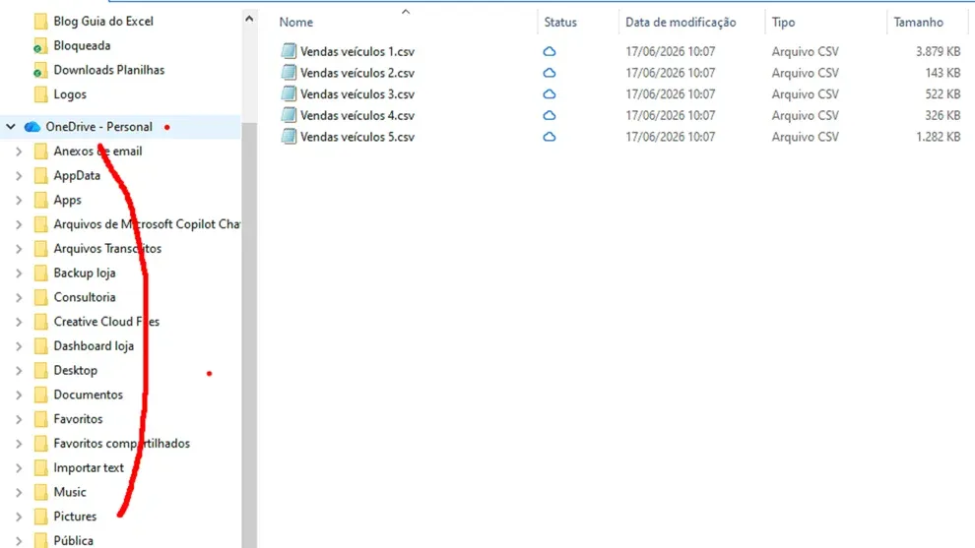Click the Consultoria folder icon
Viewport: 975px width, 548px height.
point(41,297)
